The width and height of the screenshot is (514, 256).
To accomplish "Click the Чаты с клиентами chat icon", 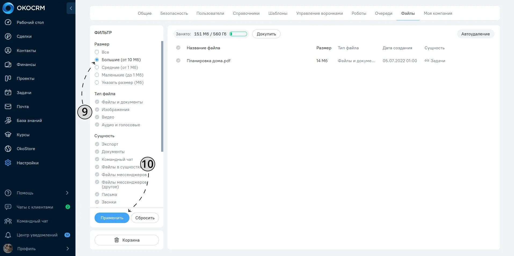I will pyautogui.click(x=8, y=207).
